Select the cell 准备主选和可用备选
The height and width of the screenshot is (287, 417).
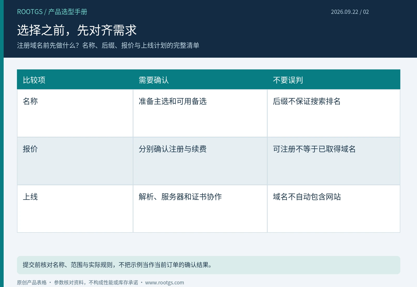pyautogui.click(x=200, y=113)
